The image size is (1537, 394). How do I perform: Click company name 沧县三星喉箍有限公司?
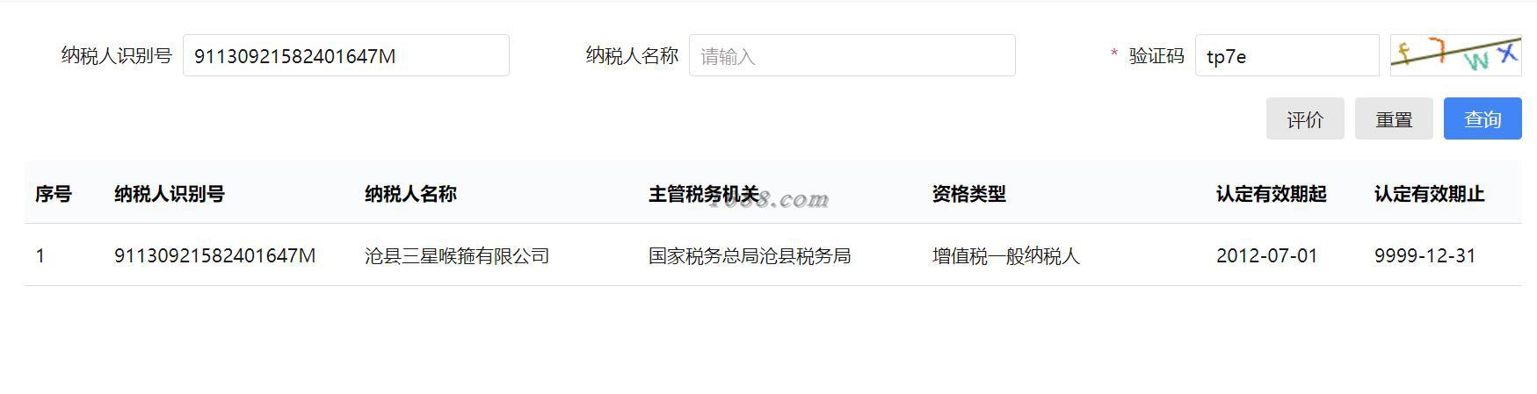(457, 255)
